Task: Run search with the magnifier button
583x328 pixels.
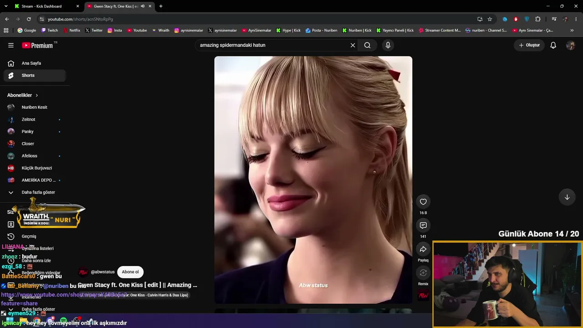Action: (368, 45)
